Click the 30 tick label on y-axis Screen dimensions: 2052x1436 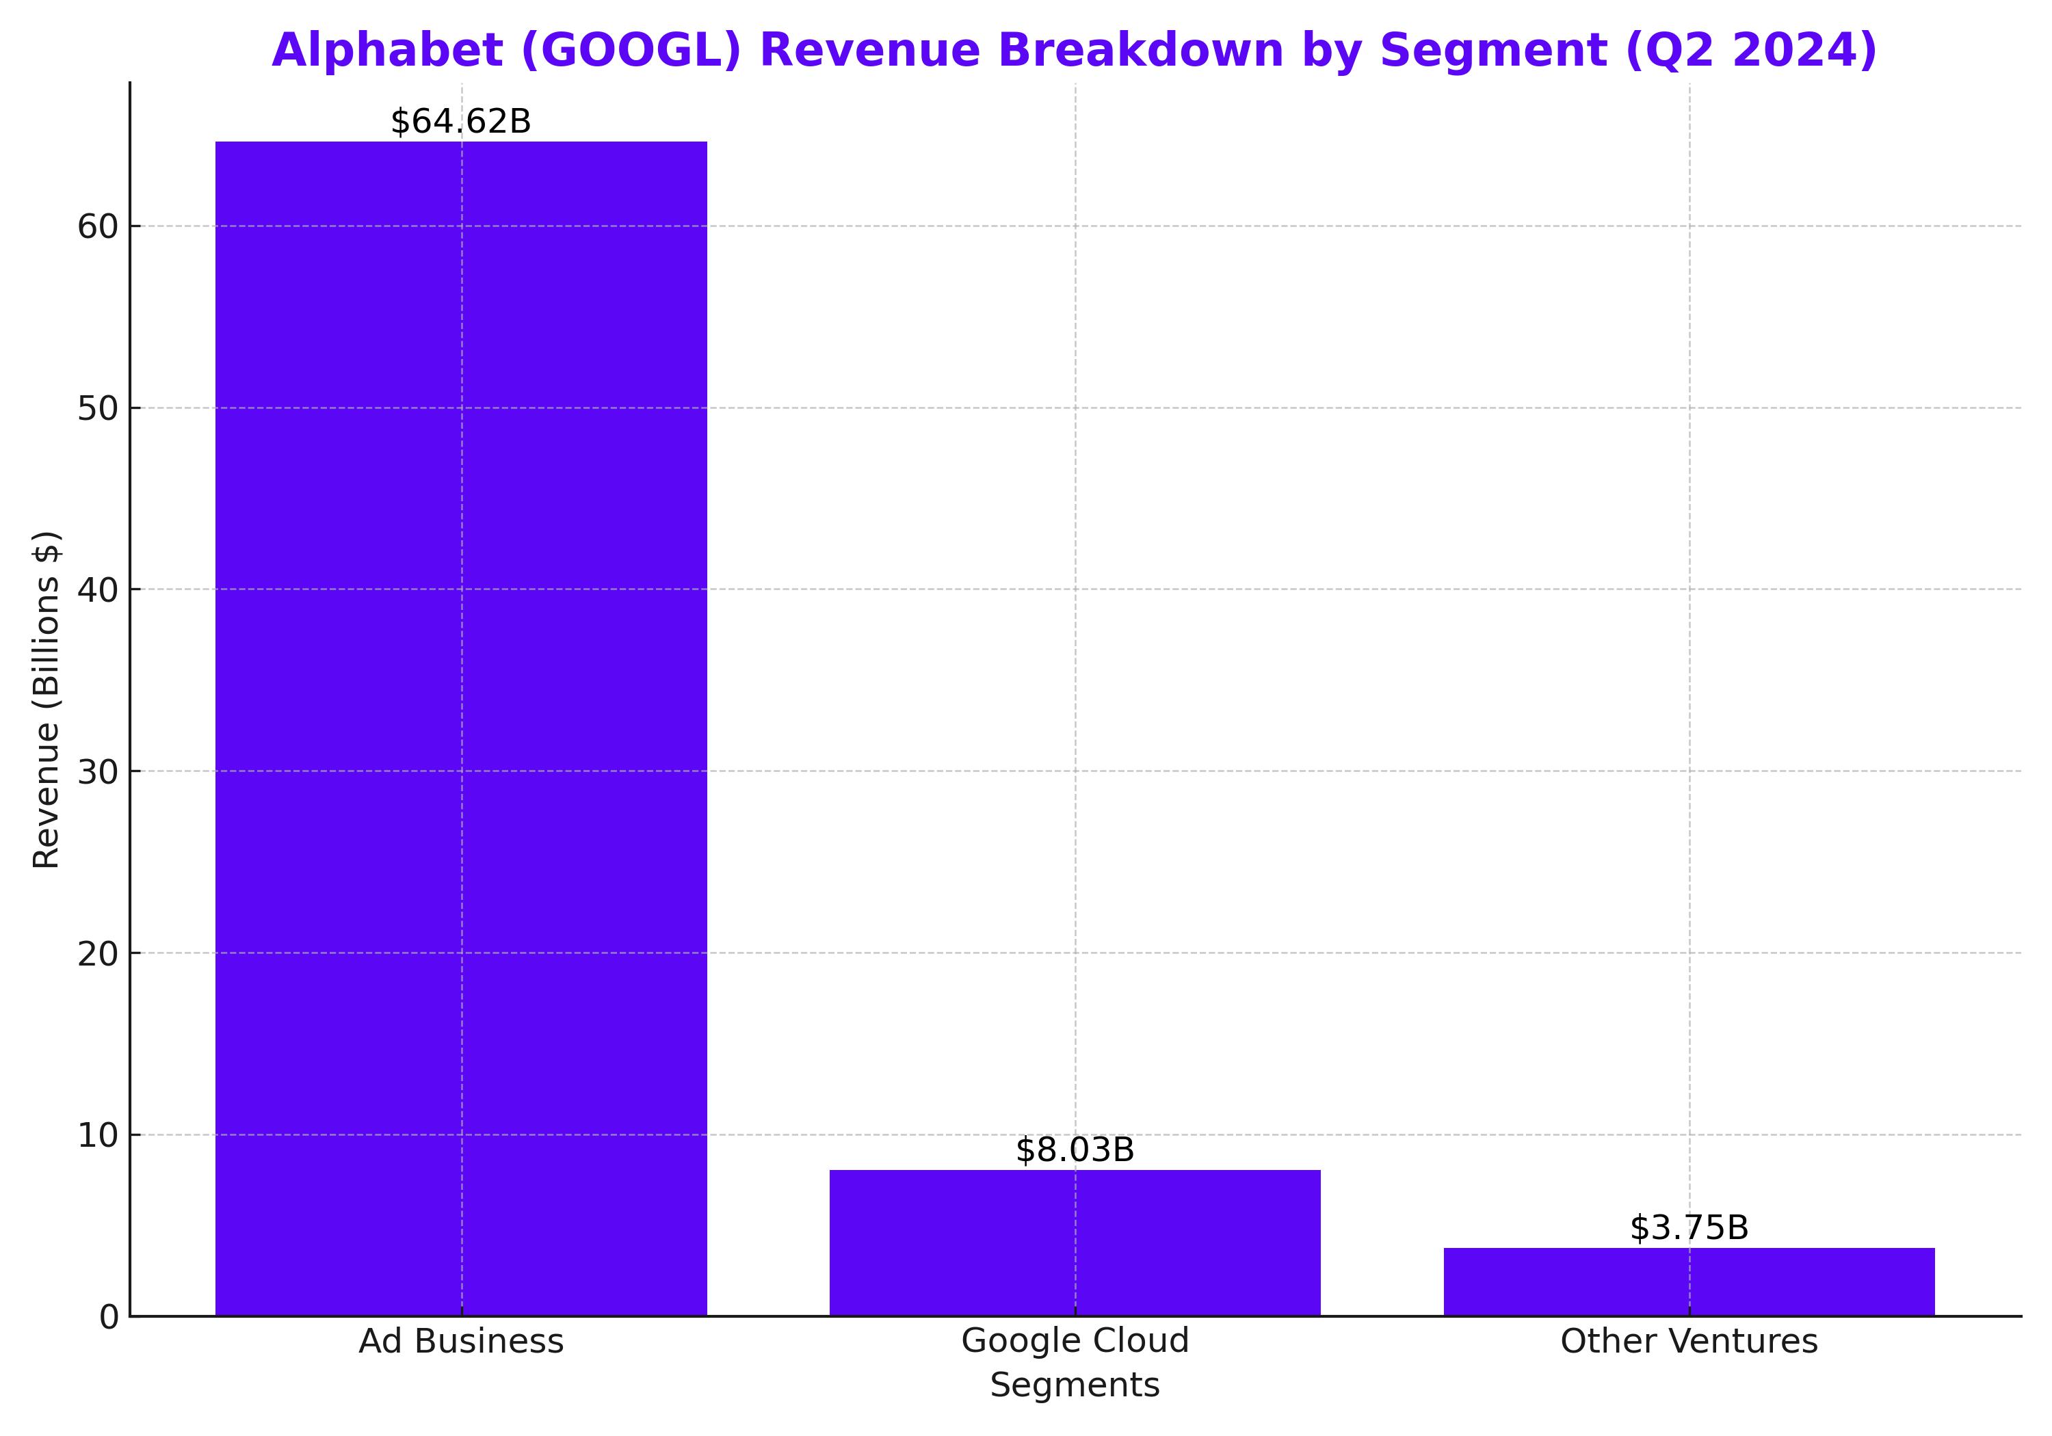[x=97, y=771]
